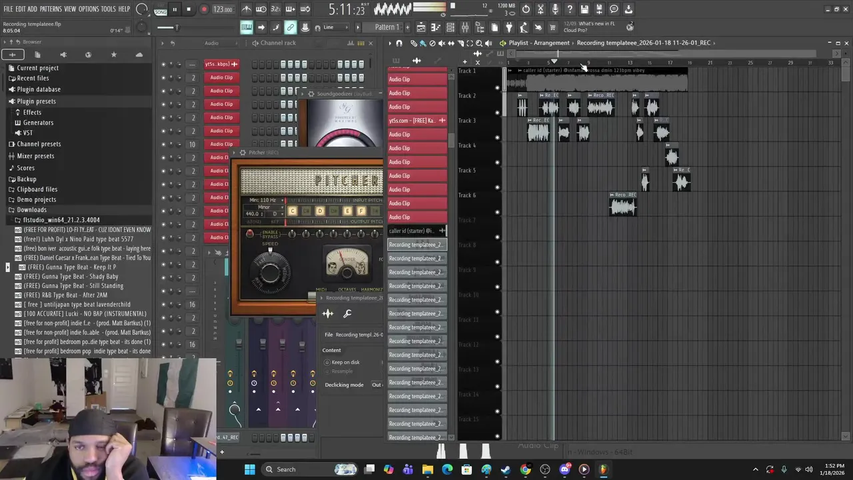
Task: Click the plugin picker plug icon
Action: [508, 27]
